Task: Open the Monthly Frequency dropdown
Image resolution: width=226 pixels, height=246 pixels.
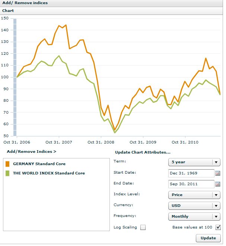Action: (x=194, y=217)
